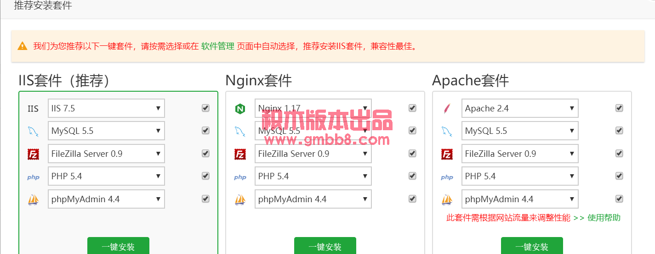Open the 使用帮助 link in Apache suite
655x254 pixels.
pyautogui.click(x=604, y=218)
